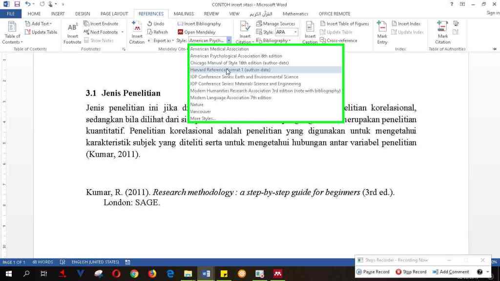Select Vancouver citation style in the list
The image size is (500, 281).
(x=201, y=111)
